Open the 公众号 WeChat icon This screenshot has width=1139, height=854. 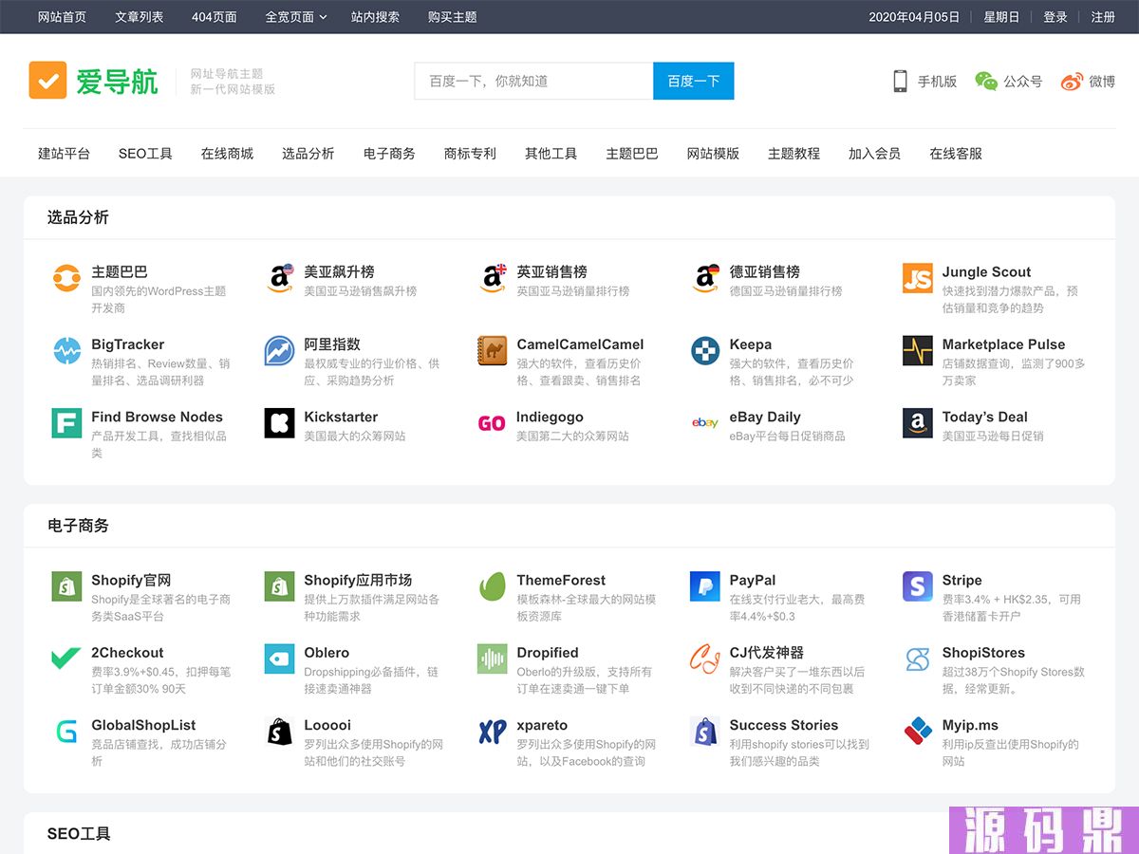[x=986, y=82]
